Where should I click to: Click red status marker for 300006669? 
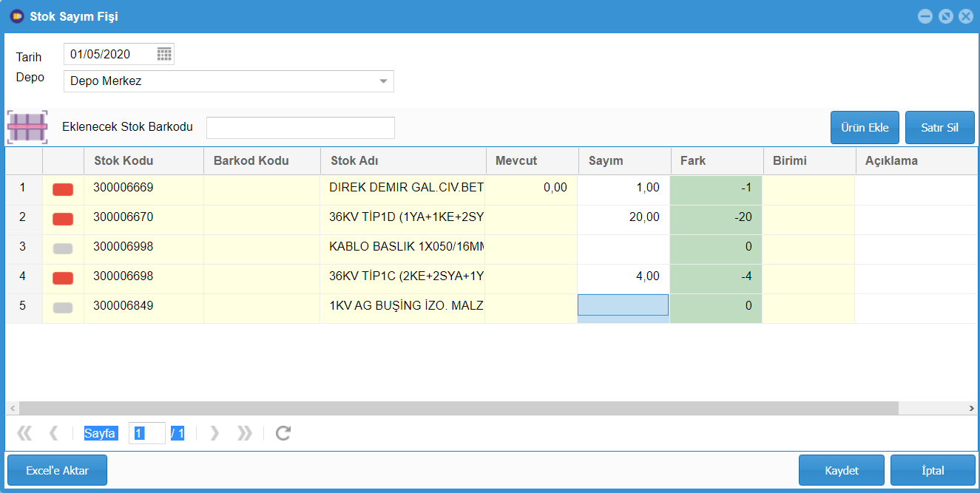coord(63,190)
